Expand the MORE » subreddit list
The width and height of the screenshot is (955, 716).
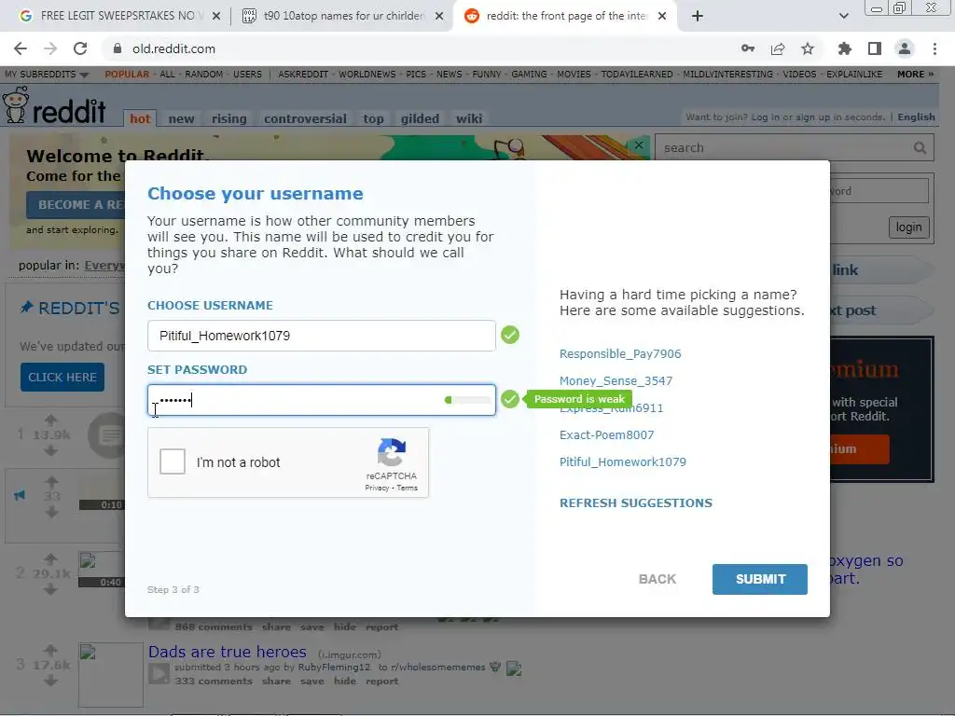[x=915, y=75]
